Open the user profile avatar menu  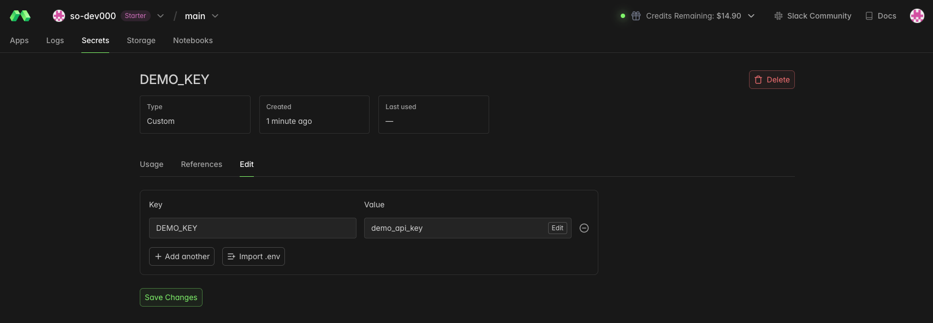(x=917, y=16)
